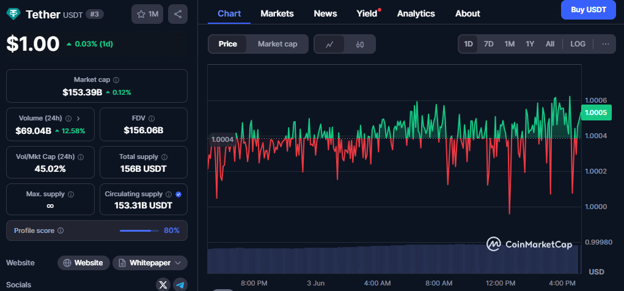Image resolution: width=624 pixels, height=291 pixels.
Task: Add Tether to watchlist star button
Action: click(x=147, y=14)
